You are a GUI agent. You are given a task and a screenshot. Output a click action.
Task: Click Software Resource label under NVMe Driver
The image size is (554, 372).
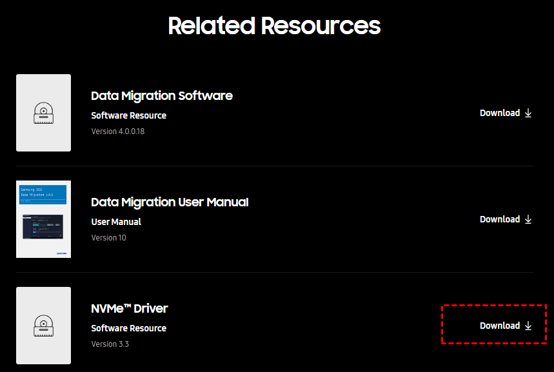128,328
